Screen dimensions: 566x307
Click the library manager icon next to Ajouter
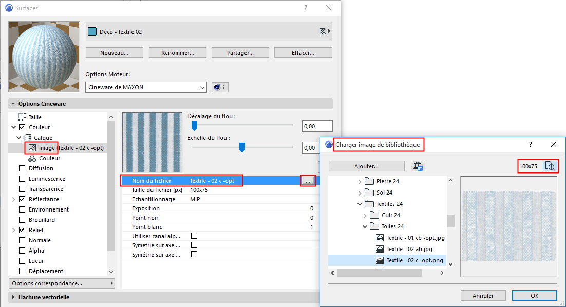tap(418, 166)
